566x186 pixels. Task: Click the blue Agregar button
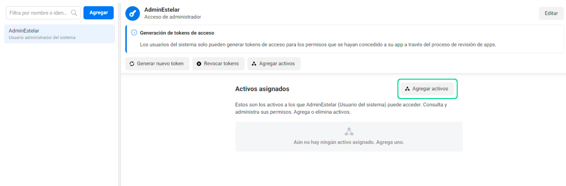[99, 13]
